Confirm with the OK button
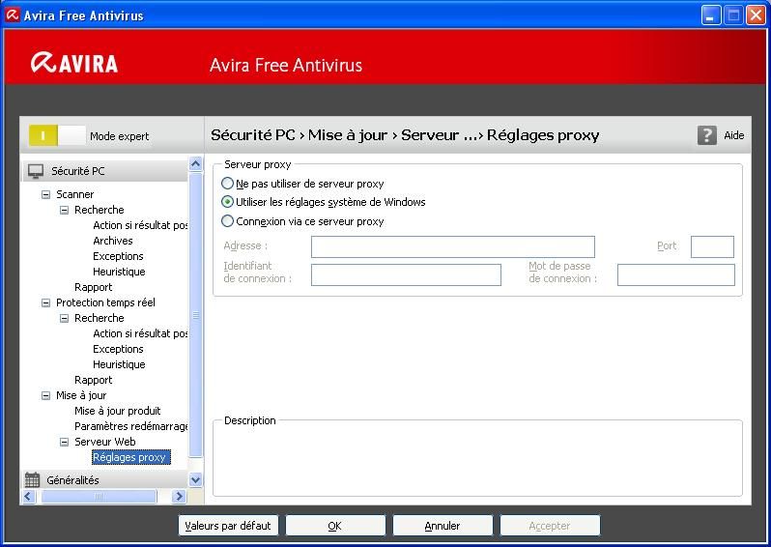771x547 pixels. pyautogui.click(x=335, y=526)
